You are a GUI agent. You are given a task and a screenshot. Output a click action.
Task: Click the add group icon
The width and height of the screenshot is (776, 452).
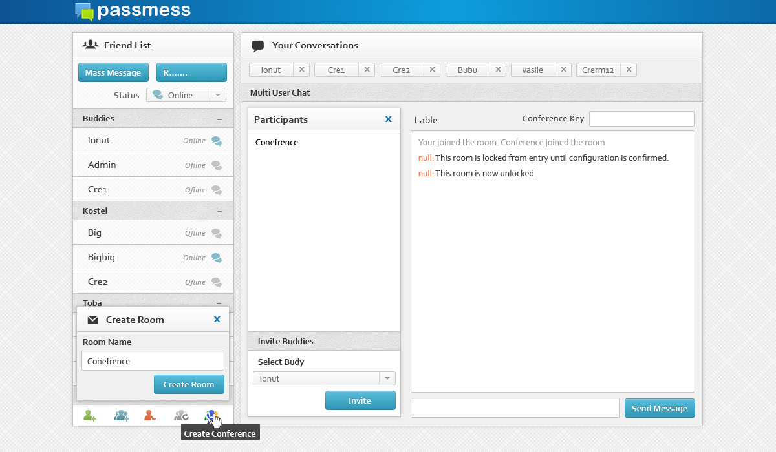pos(122,416)
